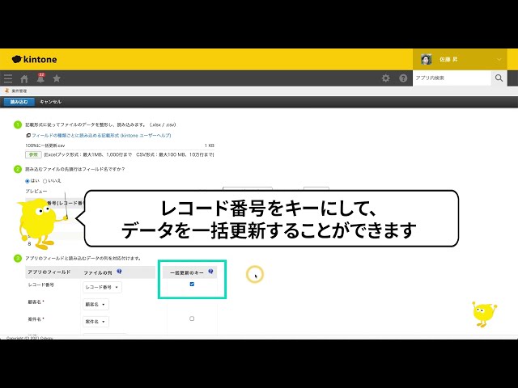The height and width of the screenshot is (388, 518).
Task: Open the 案件管理 app icon in breadcrumb
Action: point(6,91)
